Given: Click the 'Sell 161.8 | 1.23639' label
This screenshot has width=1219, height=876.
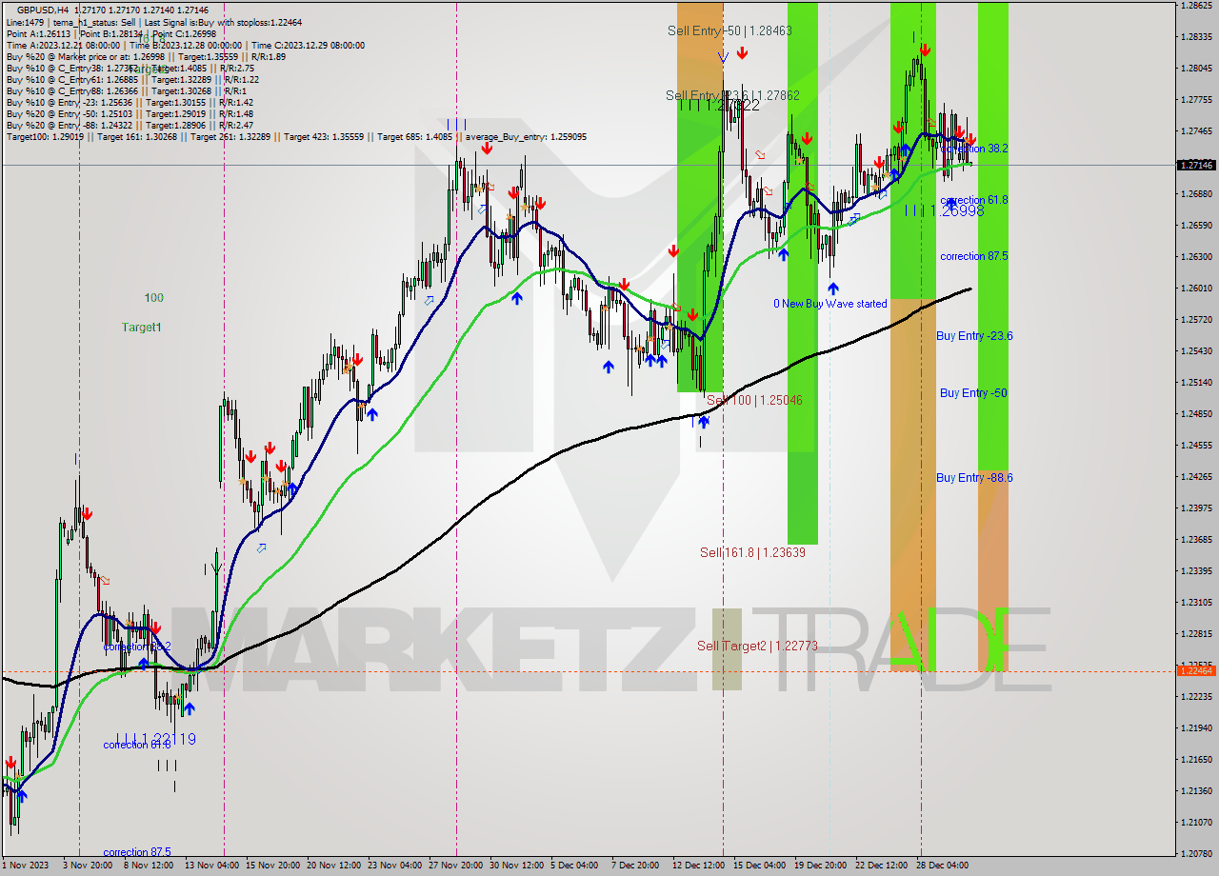Looking at the screenshot, I should coord(752,552).
